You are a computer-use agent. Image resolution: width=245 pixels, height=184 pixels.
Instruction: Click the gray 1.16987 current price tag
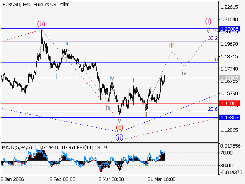pos(230,78)
